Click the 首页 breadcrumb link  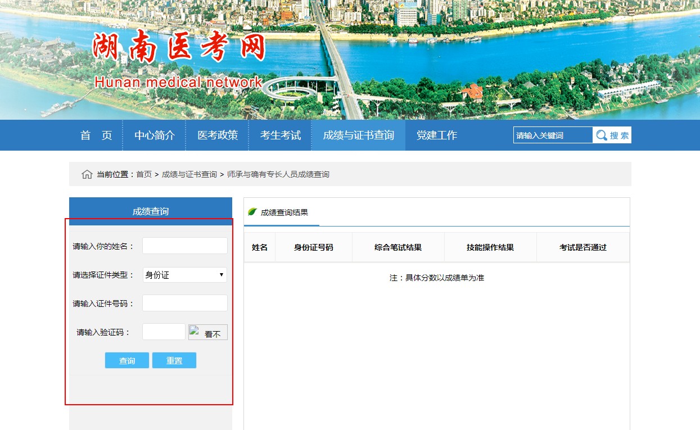tap(144, 174)
